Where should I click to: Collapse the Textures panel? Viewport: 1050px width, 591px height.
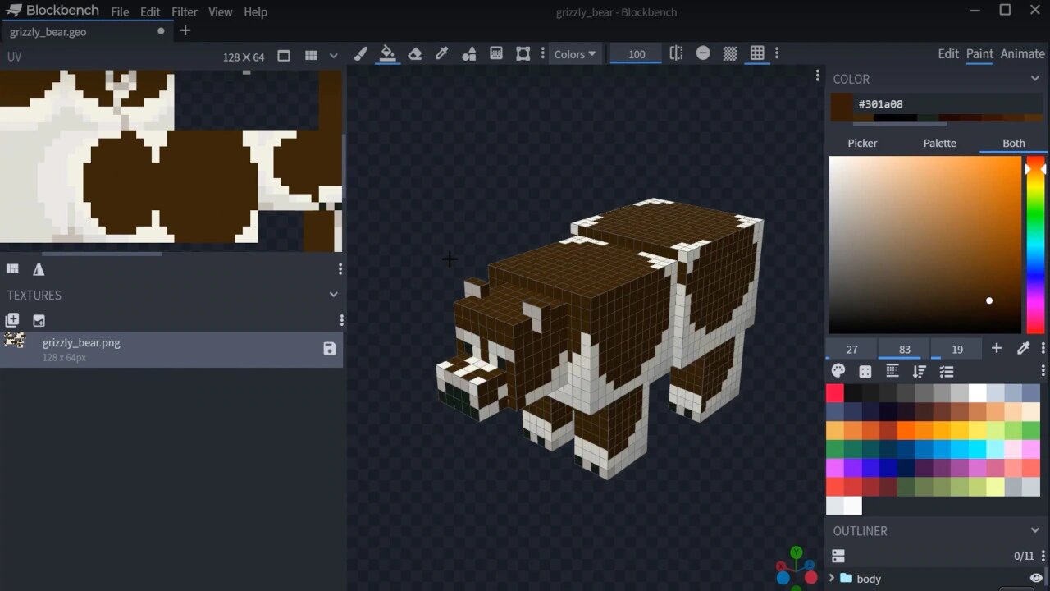coord(334,295)
